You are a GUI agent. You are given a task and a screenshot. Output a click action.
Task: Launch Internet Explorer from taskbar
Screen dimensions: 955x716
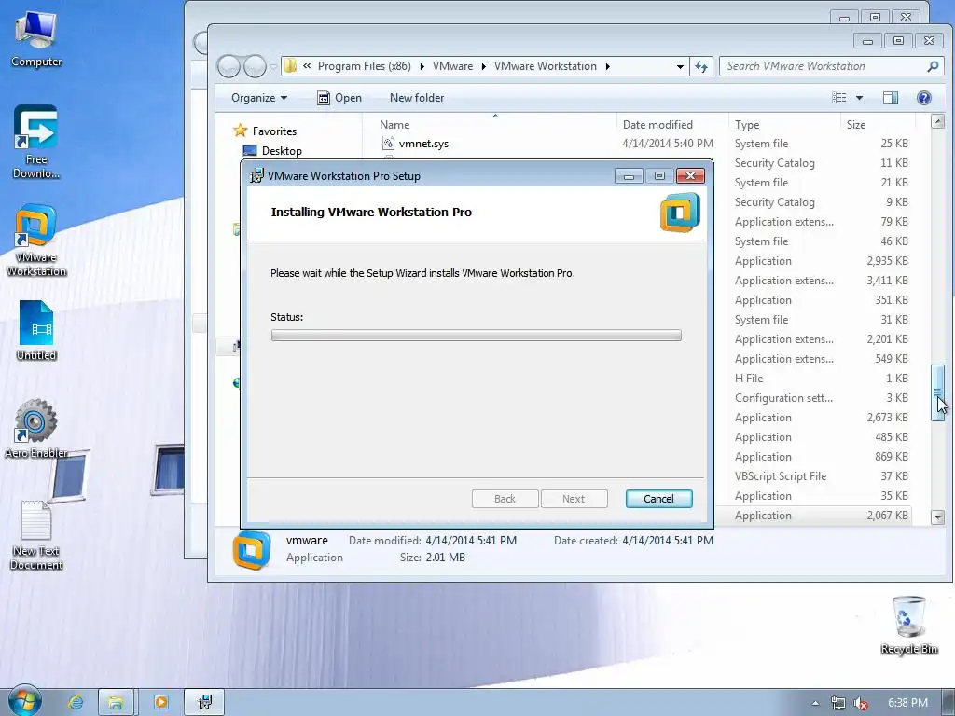point(76,703)
